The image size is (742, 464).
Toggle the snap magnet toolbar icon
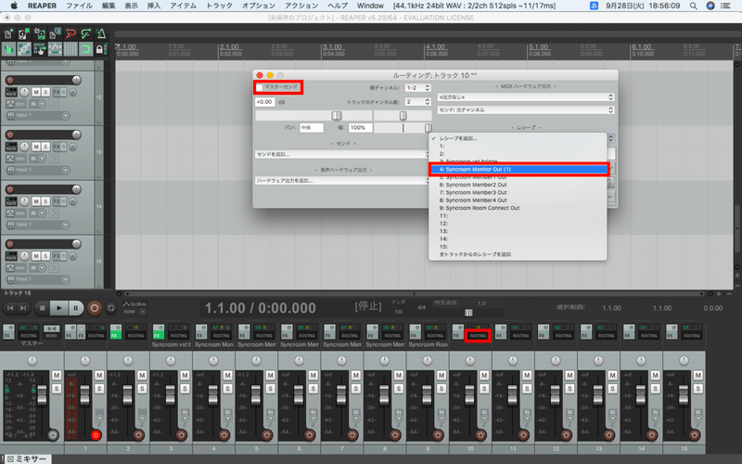(x=85, y=49)
